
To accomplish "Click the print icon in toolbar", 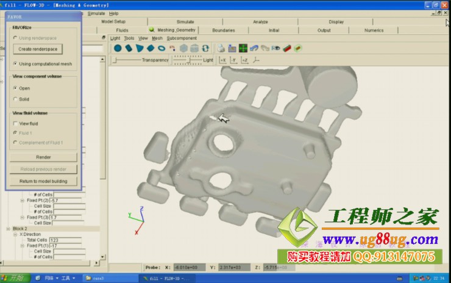I will click(x=221, y=48).
